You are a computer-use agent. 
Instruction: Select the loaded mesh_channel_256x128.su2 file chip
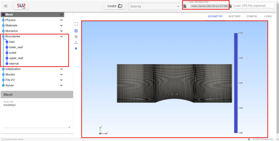210,6
